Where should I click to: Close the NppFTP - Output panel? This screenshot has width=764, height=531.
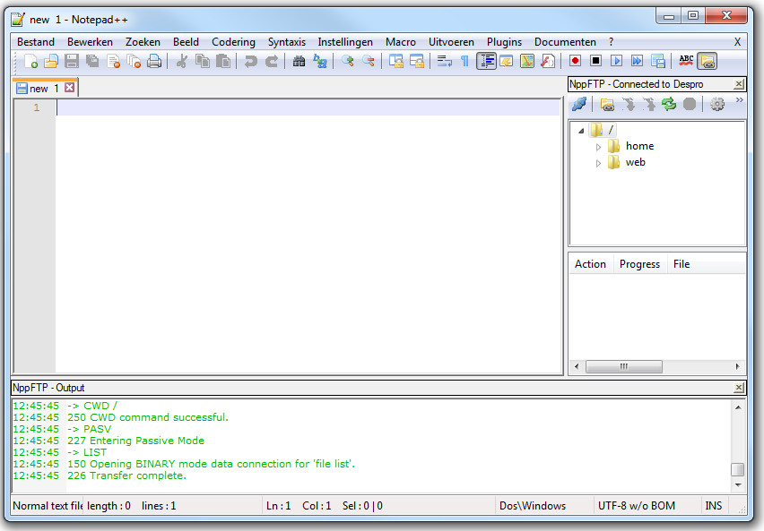tap(739, 388)
